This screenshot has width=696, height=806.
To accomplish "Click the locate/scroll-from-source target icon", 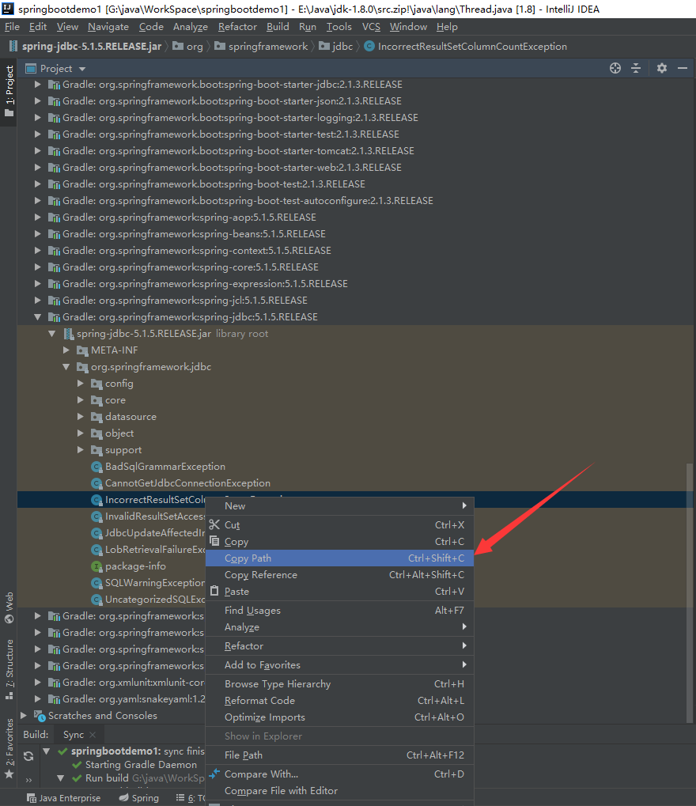I will (615, 68).
